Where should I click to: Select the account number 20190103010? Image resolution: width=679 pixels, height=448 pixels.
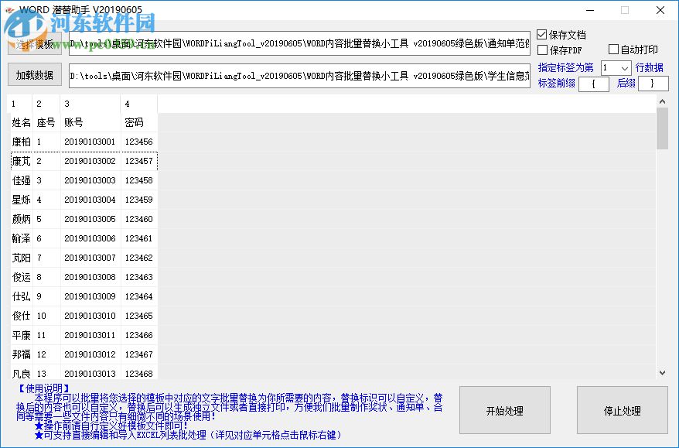point(89,316)
